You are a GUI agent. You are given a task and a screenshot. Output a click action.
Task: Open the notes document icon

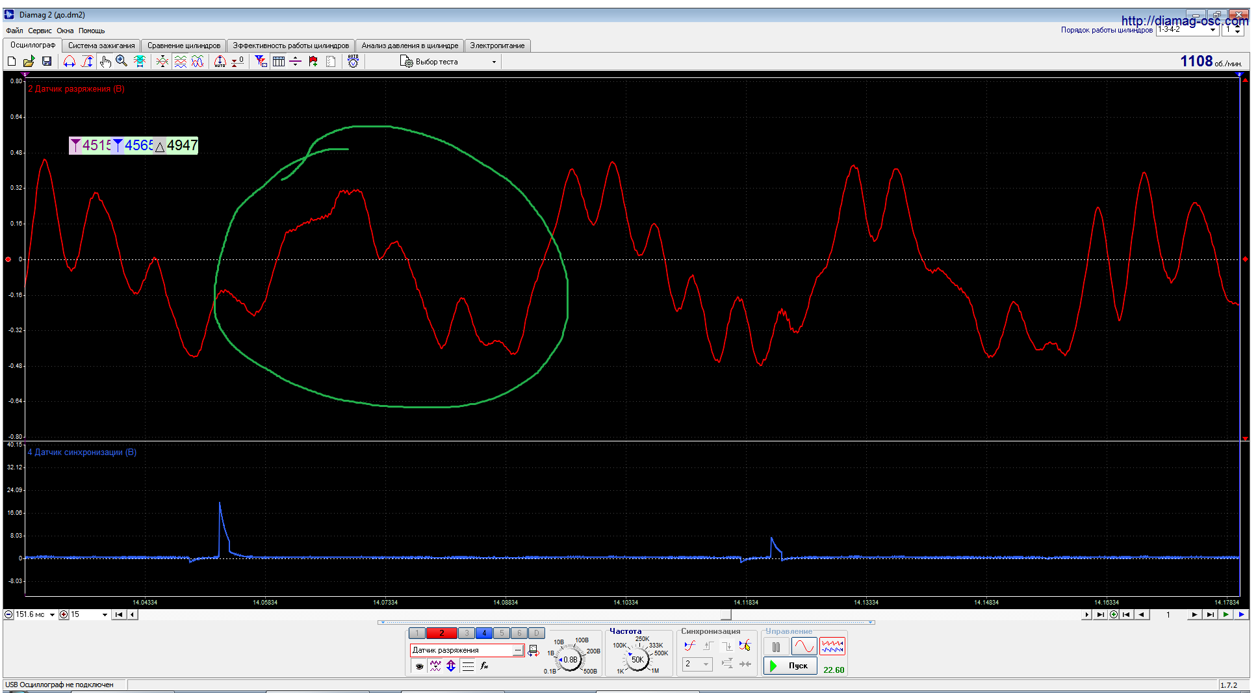(331, 61)
